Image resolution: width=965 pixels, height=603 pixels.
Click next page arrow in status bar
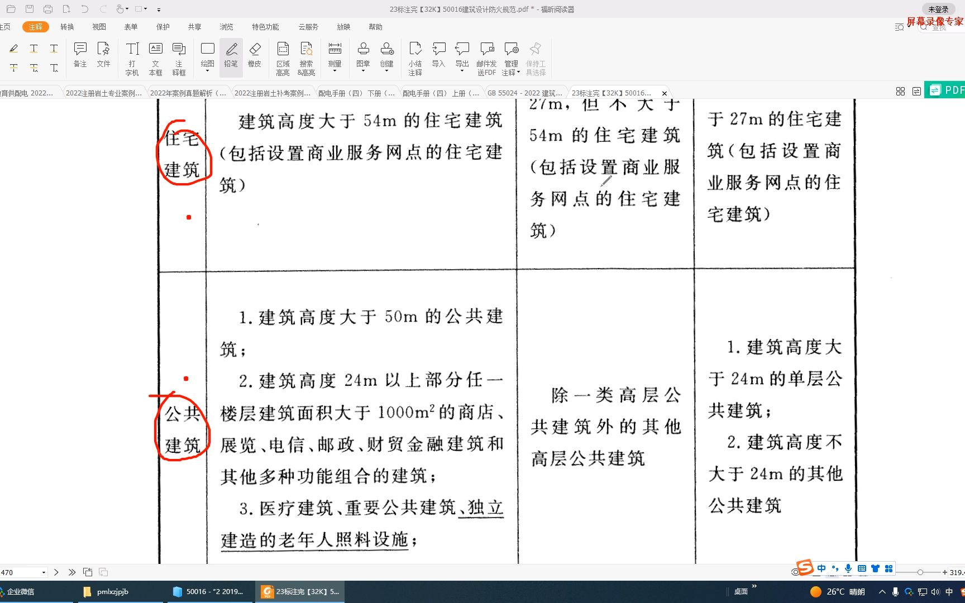pos(56,572)
